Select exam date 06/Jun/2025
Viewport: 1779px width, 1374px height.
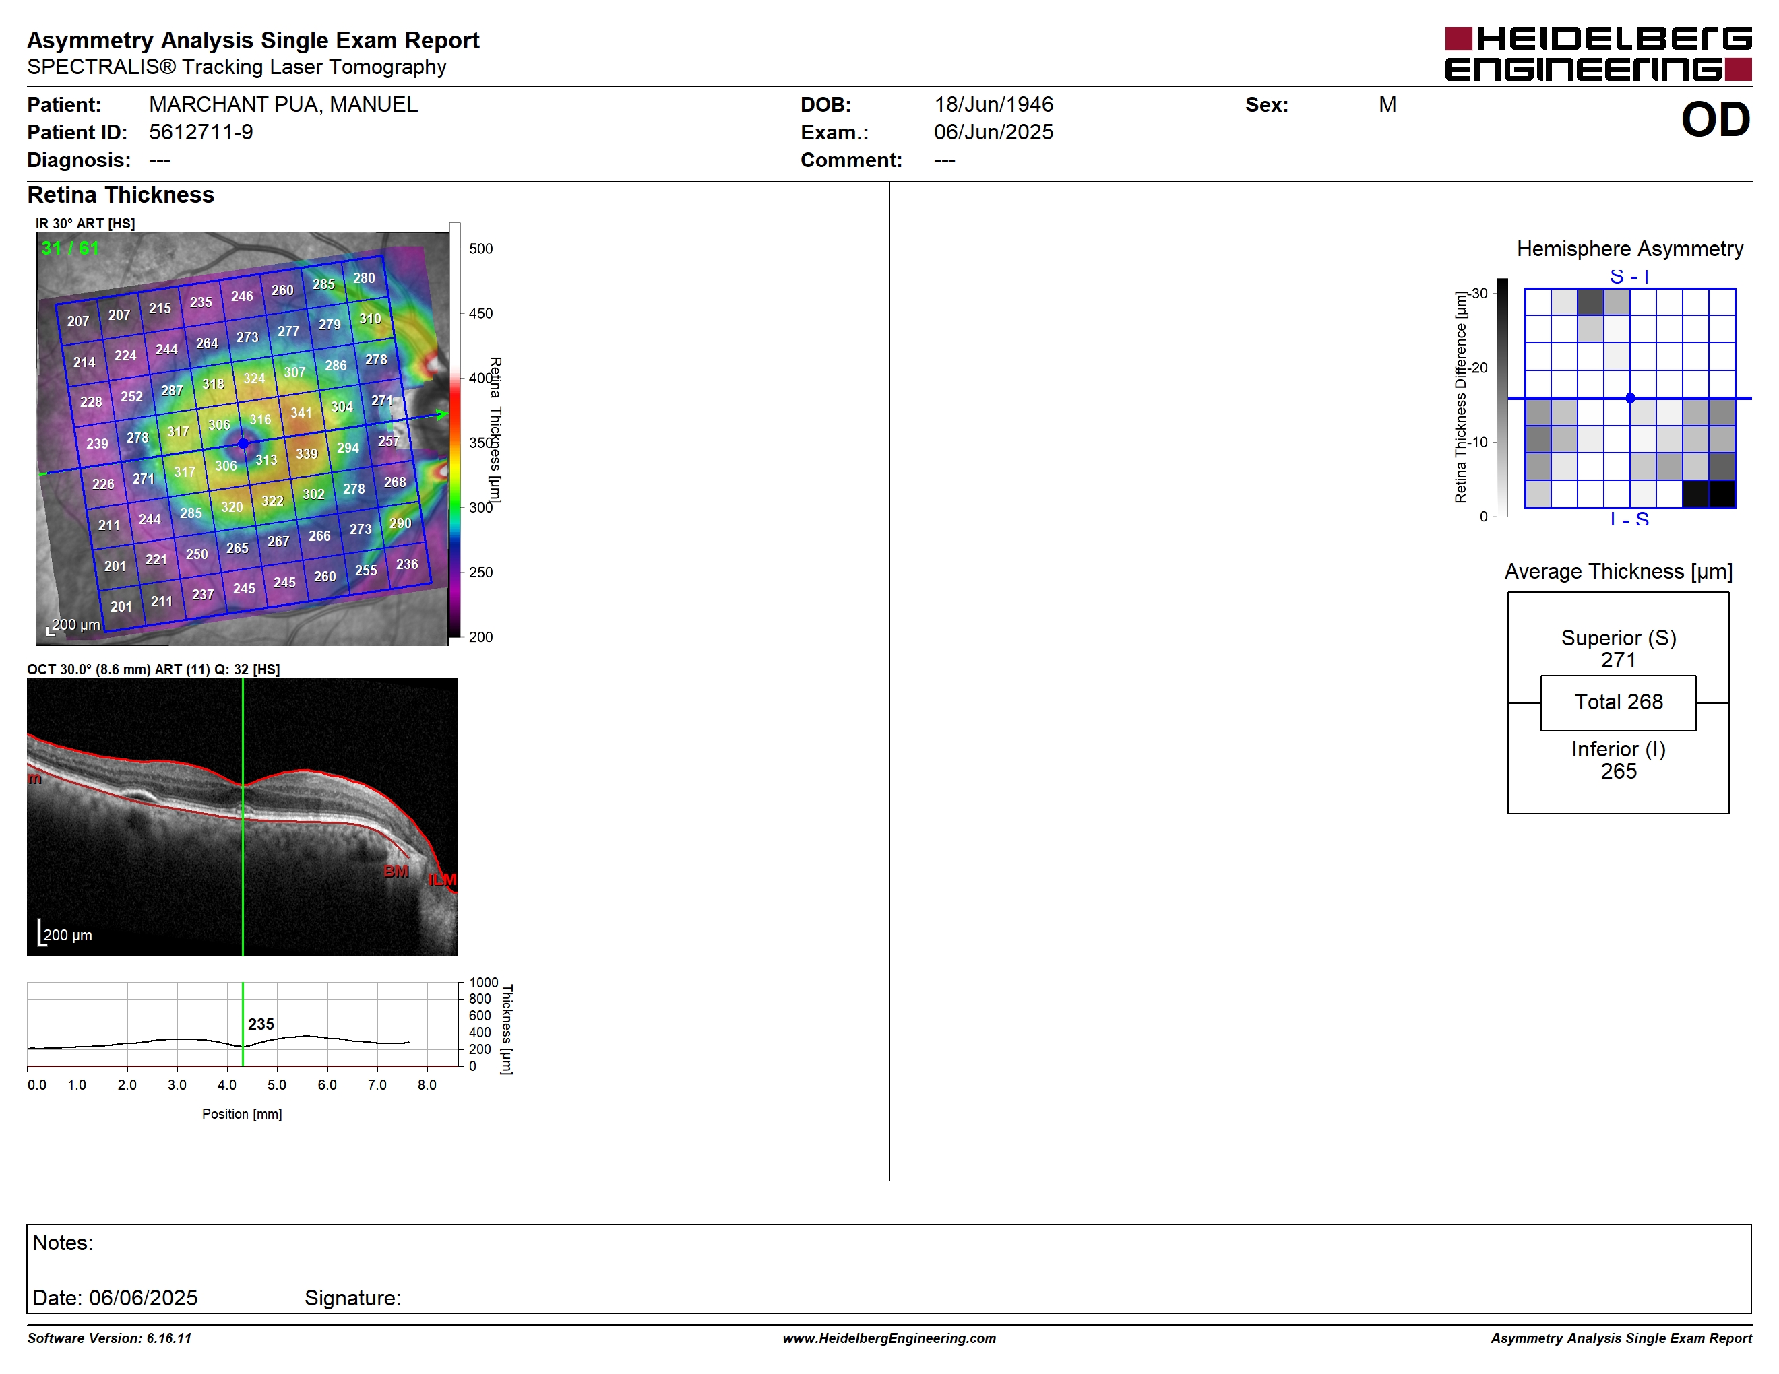[x=993, y=133]
